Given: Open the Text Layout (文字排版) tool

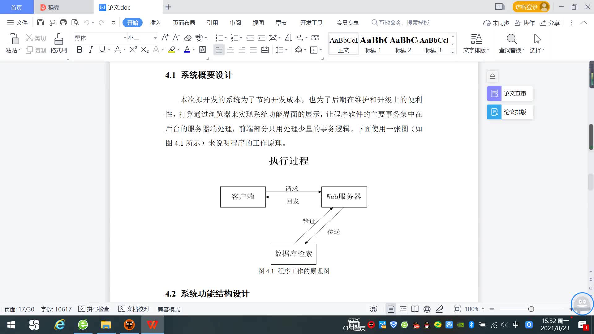Looking at the screenshot, I should tap(476, 43).
